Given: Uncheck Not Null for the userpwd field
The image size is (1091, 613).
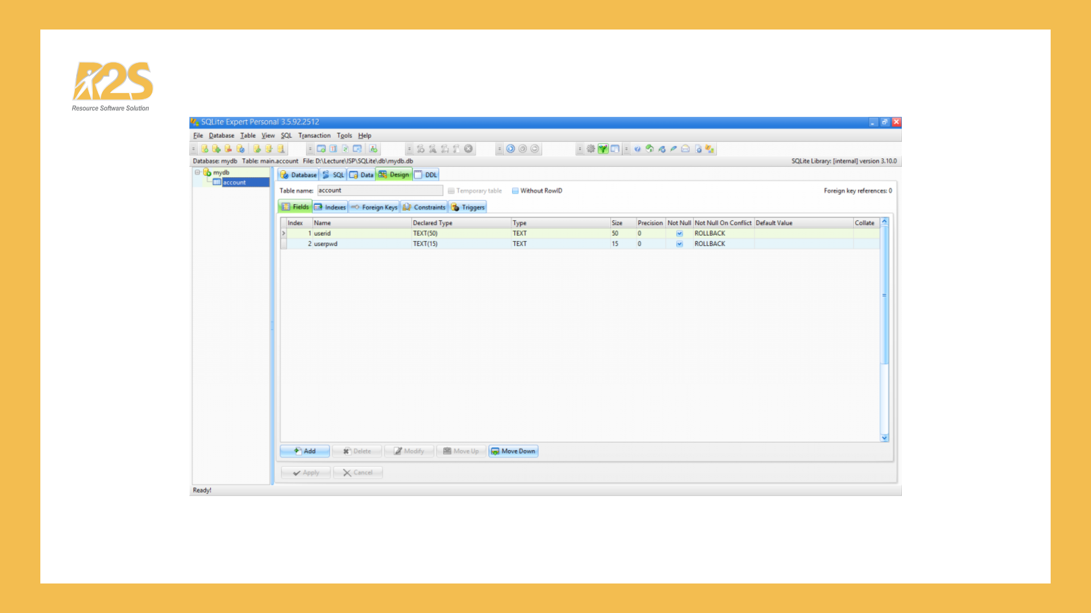Looking at the screenshot, I should point(680,243).
